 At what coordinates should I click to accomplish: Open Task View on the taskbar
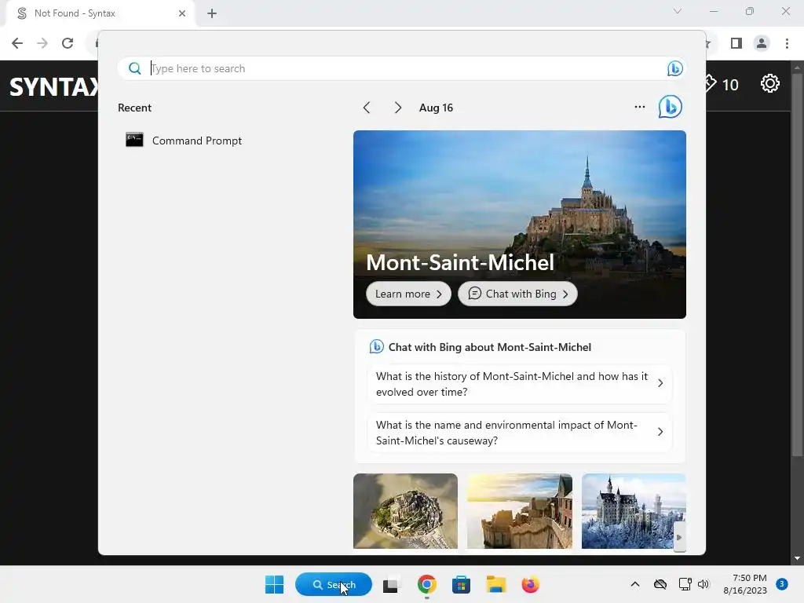[x=391, y=584]
